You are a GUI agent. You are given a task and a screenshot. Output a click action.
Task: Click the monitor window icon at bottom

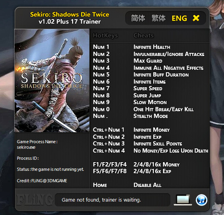183,200
